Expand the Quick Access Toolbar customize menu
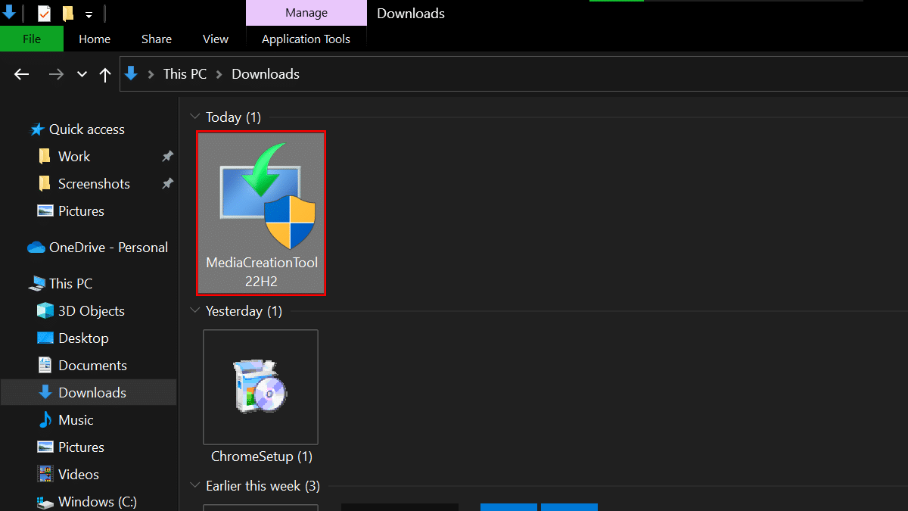908x511 pixels. tap(89, 13)
